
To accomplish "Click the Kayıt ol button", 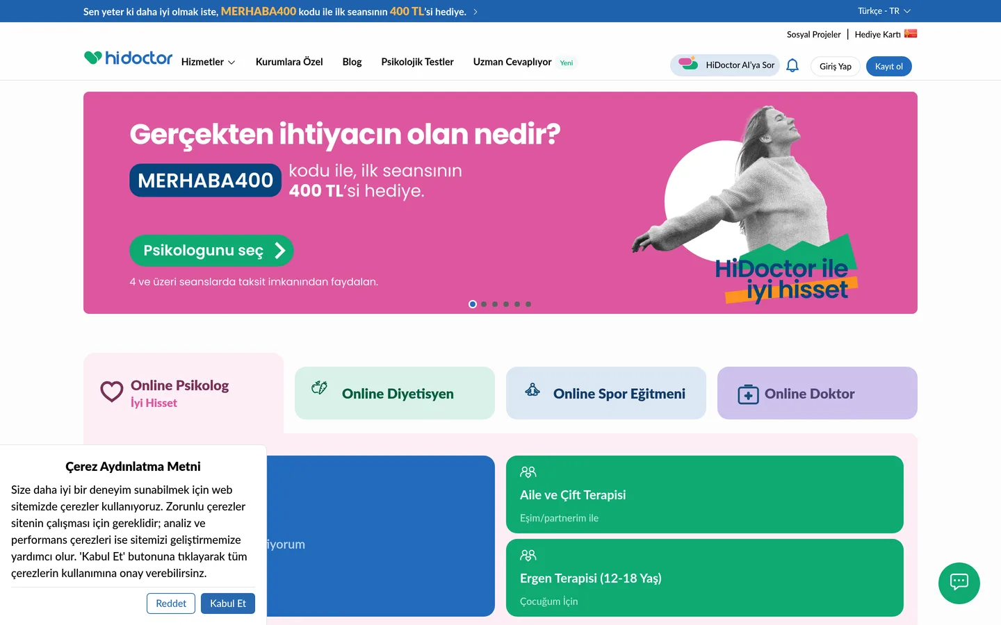I will click(889, 66).
